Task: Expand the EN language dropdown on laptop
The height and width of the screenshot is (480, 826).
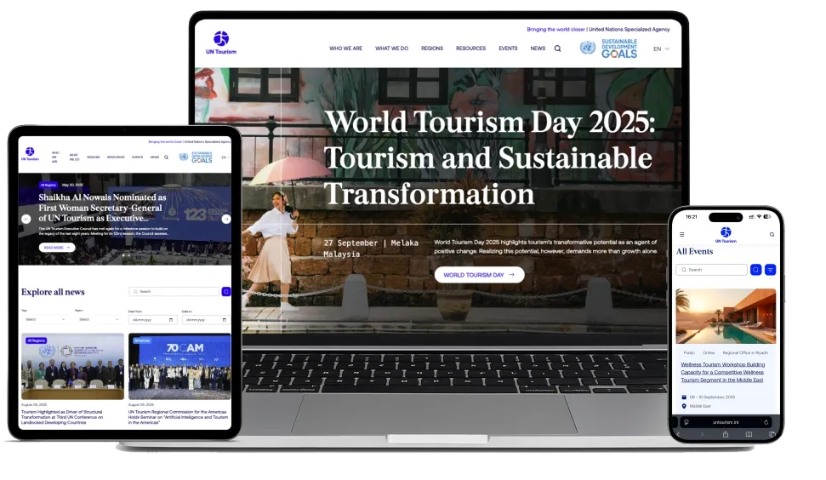Action: 661,49
